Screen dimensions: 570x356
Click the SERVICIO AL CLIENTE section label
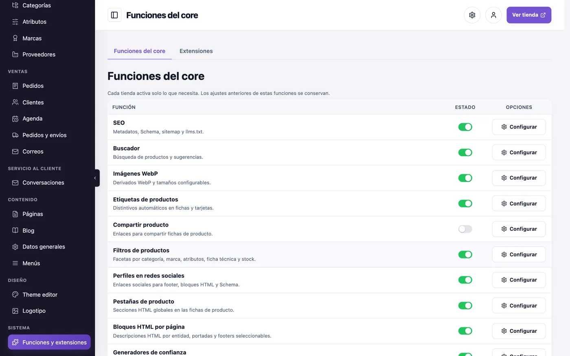(x=35, y=168)
